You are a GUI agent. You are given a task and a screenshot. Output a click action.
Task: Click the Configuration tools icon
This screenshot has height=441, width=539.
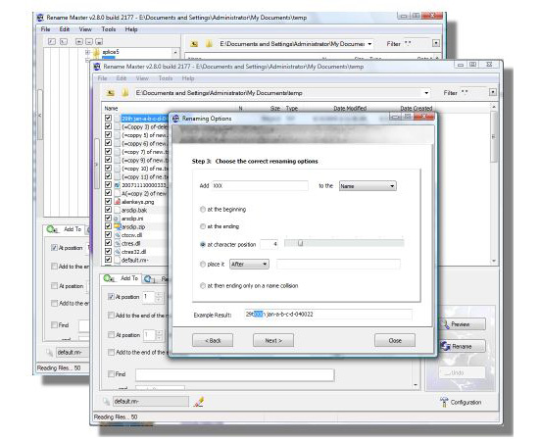point(444,402)
